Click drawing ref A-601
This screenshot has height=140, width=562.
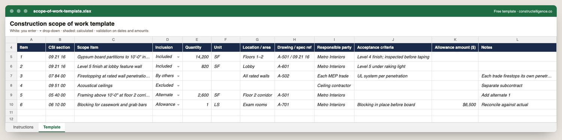point(294,67)
